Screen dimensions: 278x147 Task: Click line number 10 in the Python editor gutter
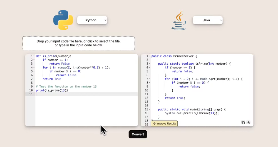point(31,90)
